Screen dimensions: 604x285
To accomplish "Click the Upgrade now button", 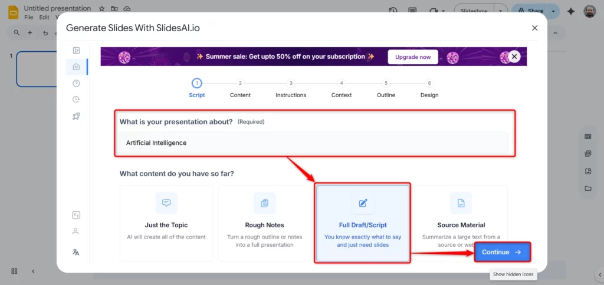I will click(413, 57).
